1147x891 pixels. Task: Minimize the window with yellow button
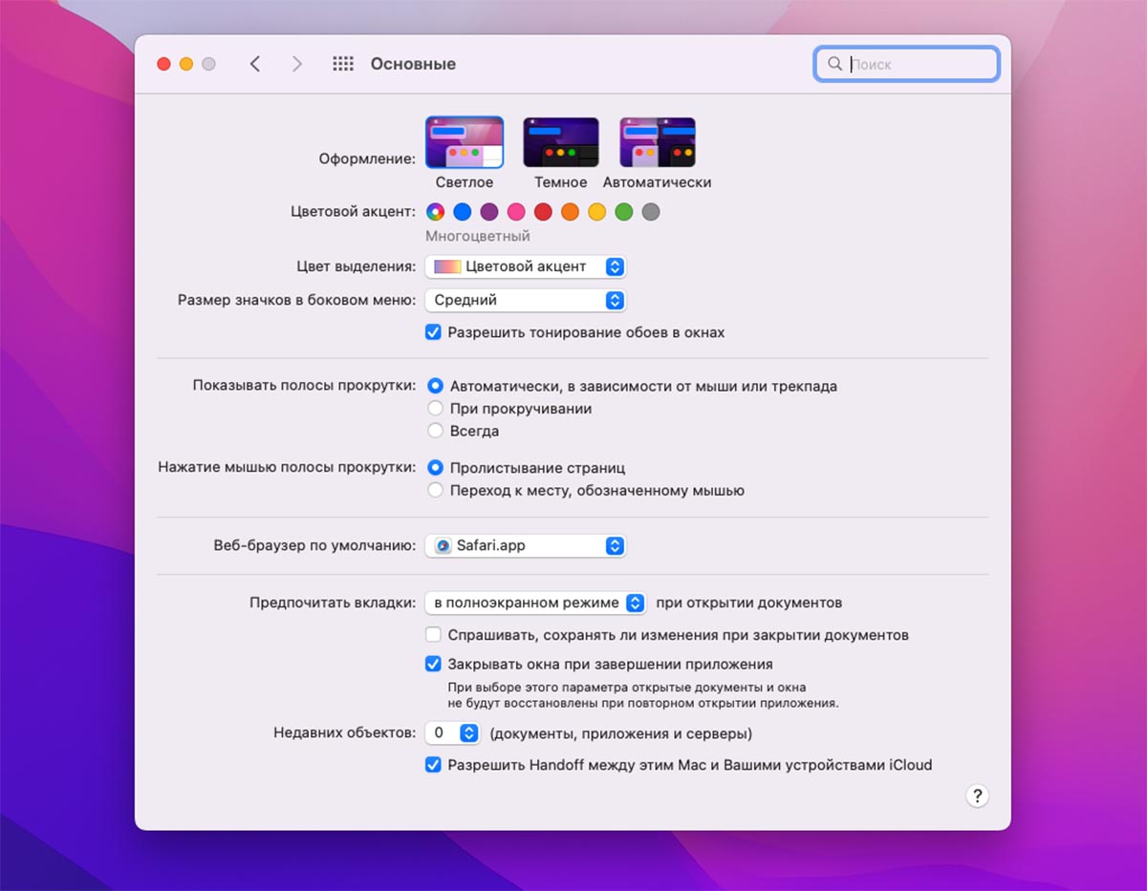click(186, 64)
